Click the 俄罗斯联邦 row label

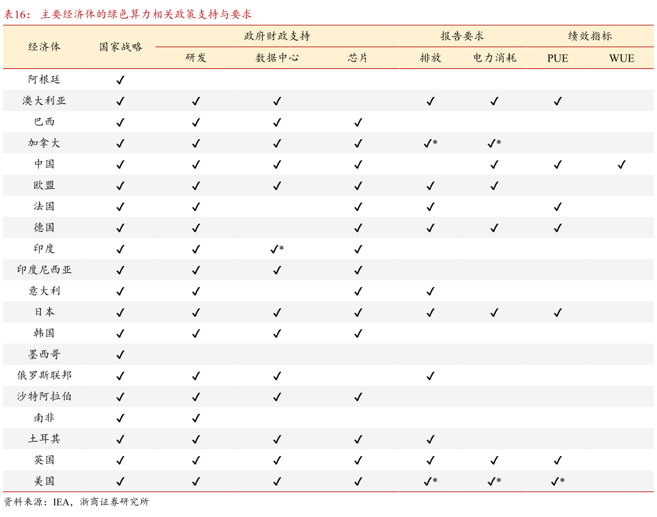[x=44, y=375]
